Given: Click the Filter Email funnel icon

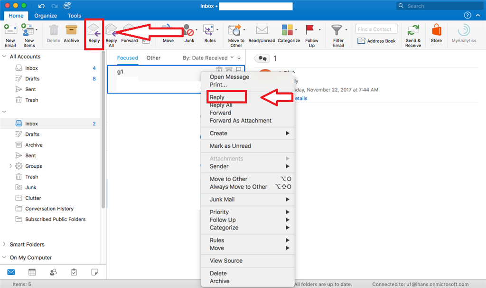Looking at the screenshot, I should [x=336, y=30].
